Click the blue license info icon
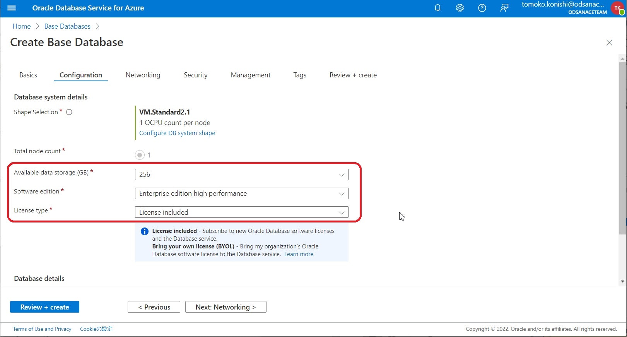627x337 pixels. (145, 231)
